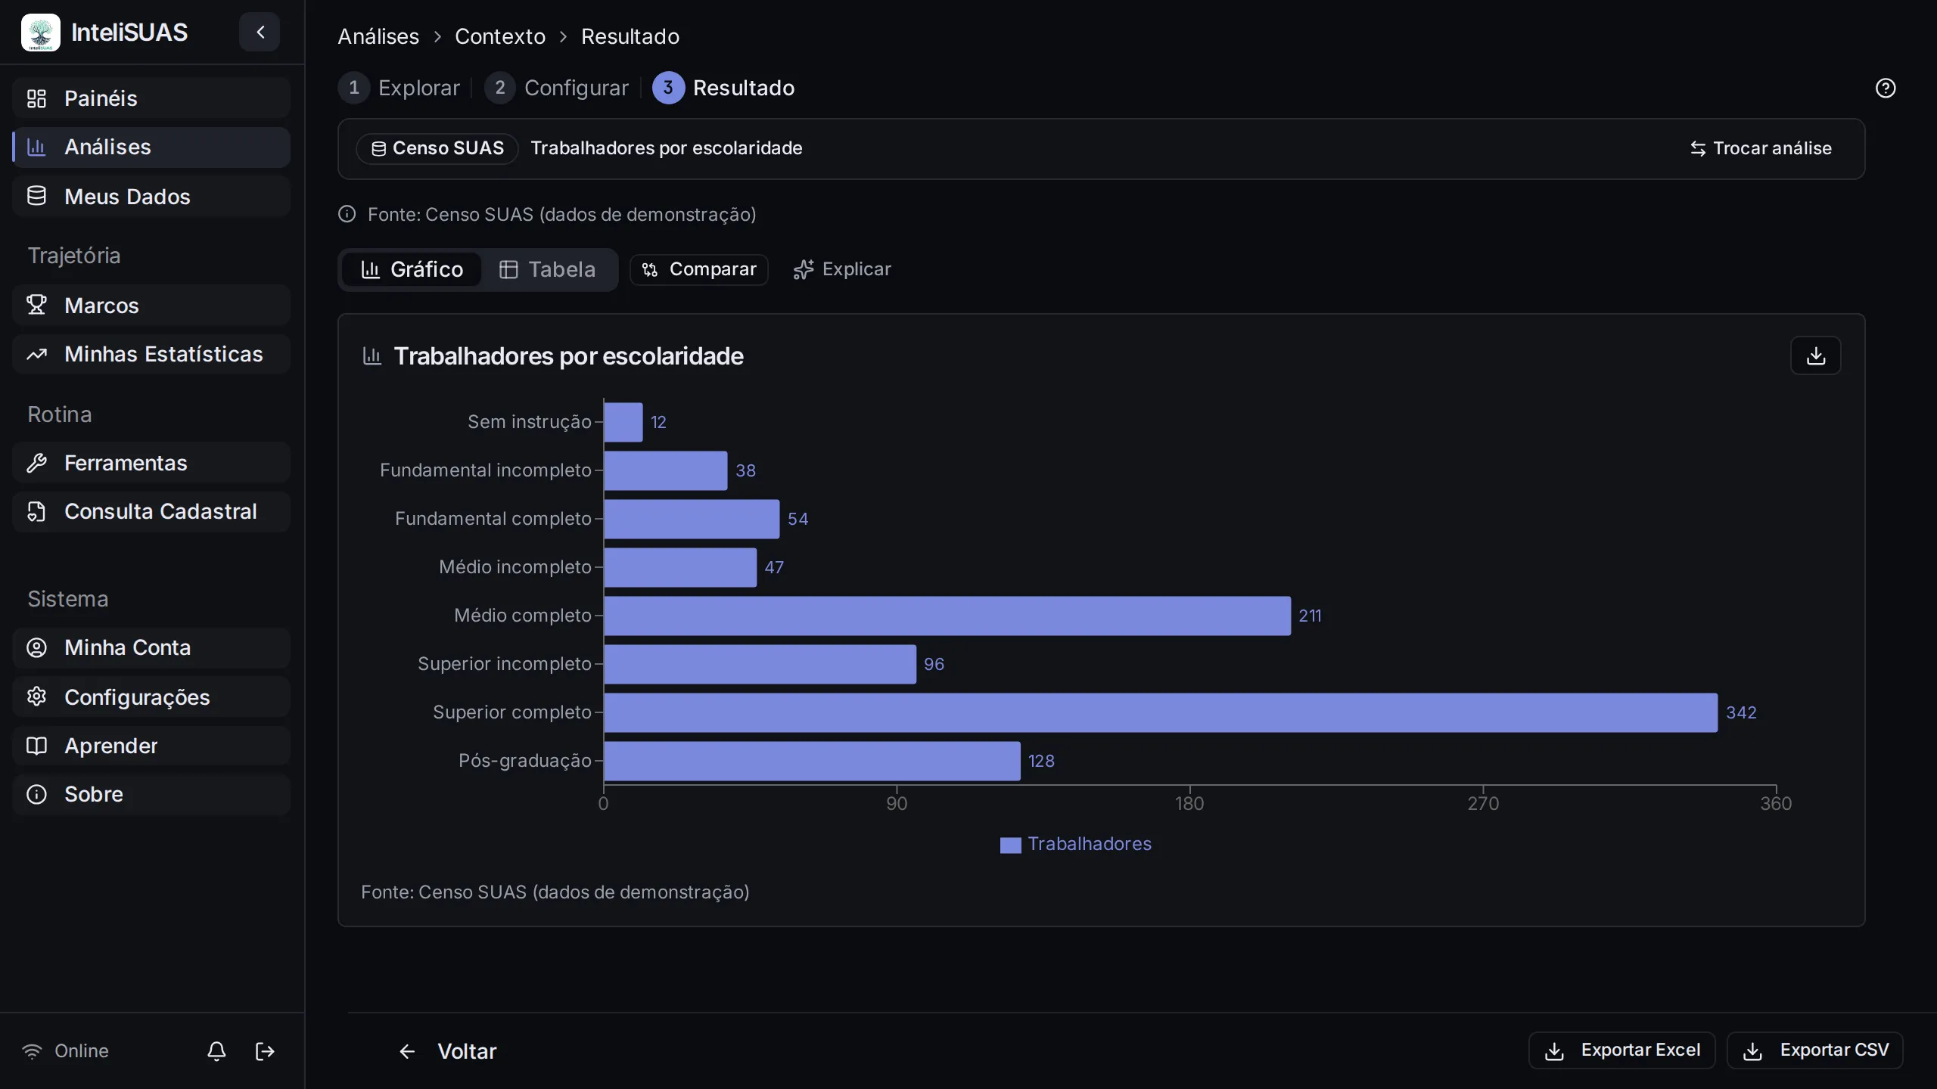Image resolution: width=1937 pixels, height=1089 pixels.
Task: Click the notifications bell icon
Action: [x=216, y=1050]
